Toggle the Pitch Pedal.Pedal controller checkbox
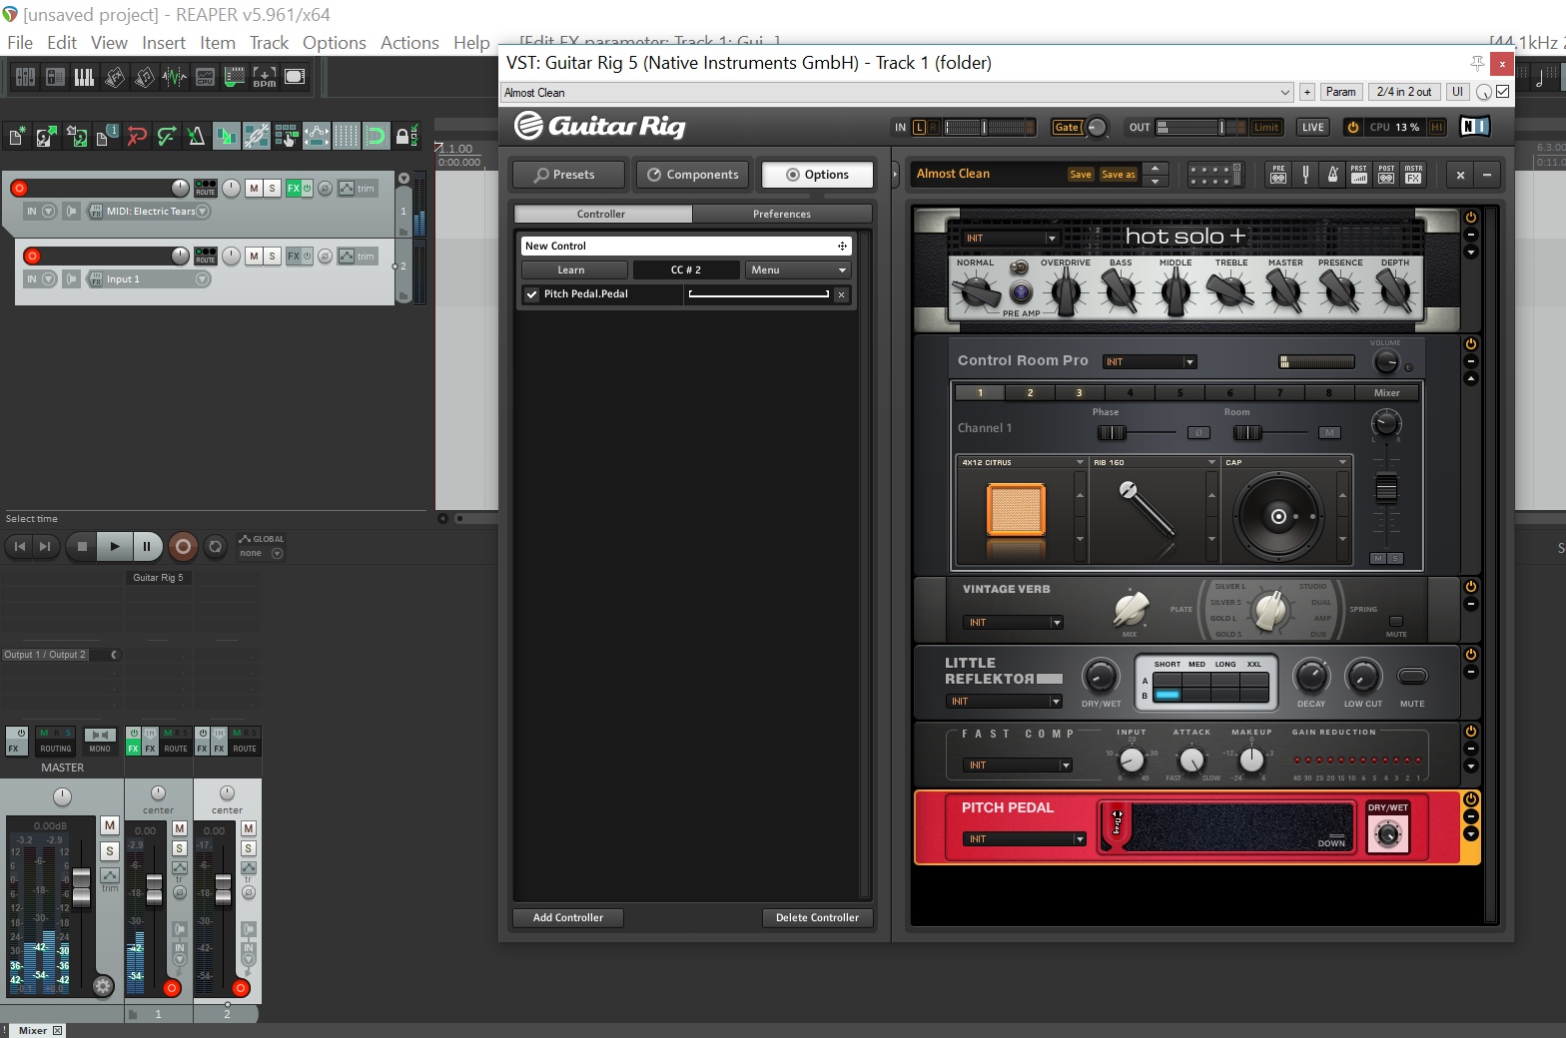The image size is (1566, 1038). [x=531, y=294]
